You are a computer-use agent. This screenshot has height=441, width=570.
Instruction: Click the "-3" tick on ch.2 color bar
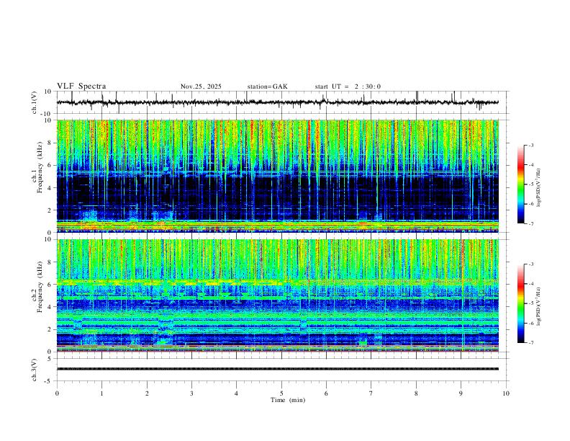[x=530, y=264]
